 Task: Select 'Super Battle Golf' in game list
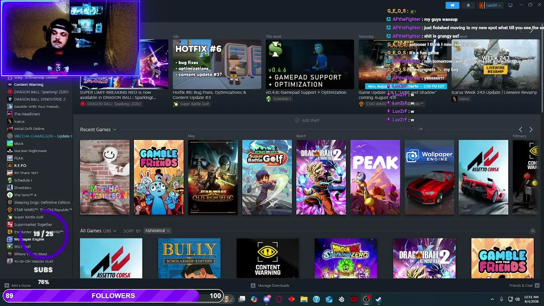point(29,217)
